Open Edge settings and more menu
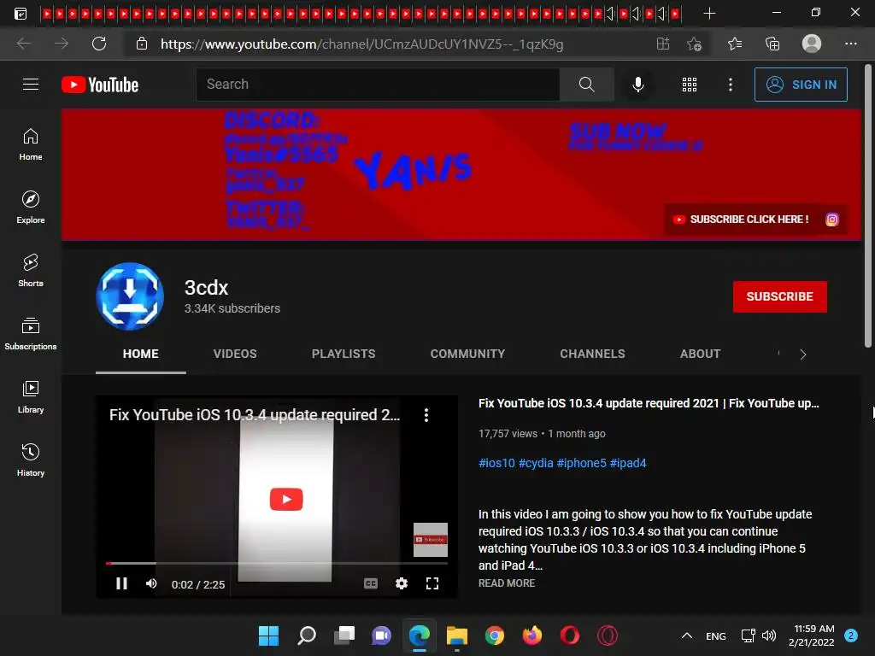The height and width of the screenshot is (656, 875). pos(850,44)
